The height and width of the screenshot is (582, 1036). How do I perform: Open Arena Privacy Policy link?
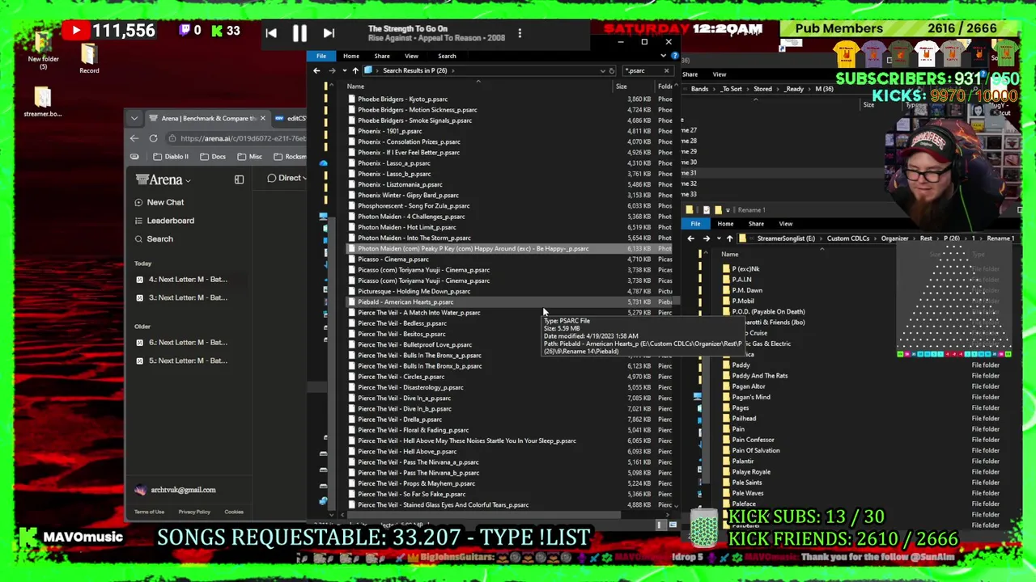point(194,512)
